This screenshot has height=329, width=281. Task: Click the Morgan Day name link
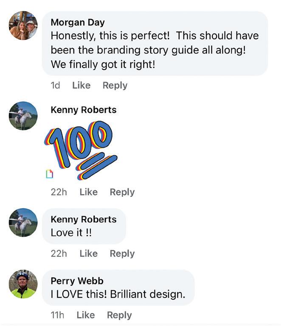pyautogui.click(x=77, y=22)
